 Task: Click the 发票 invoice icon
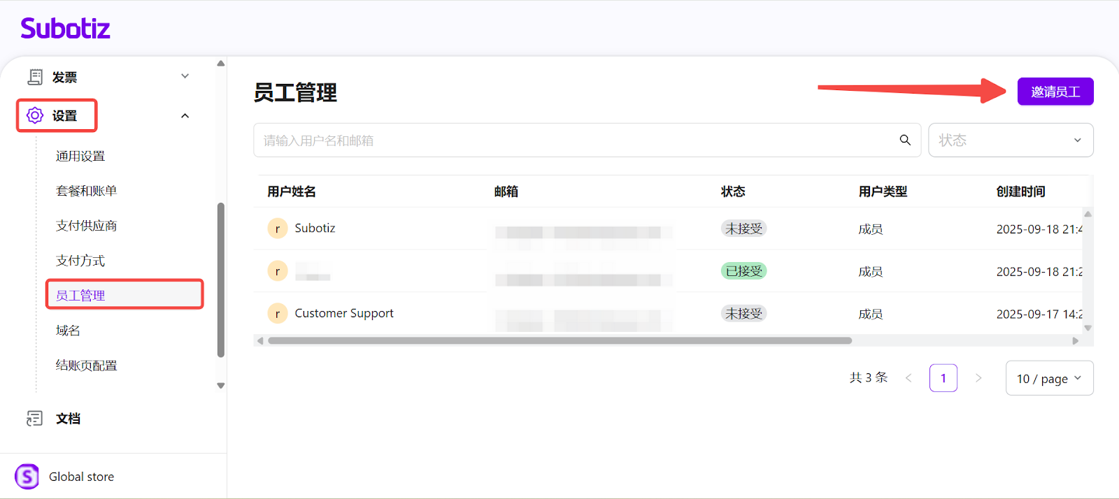pyautogui.click(x=35, y=77)
